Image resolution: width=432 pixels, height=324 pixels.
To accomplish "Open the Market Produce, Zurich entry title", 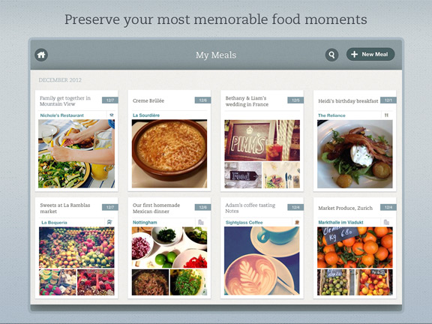I will pyautogui.click(x=345, y=208).
